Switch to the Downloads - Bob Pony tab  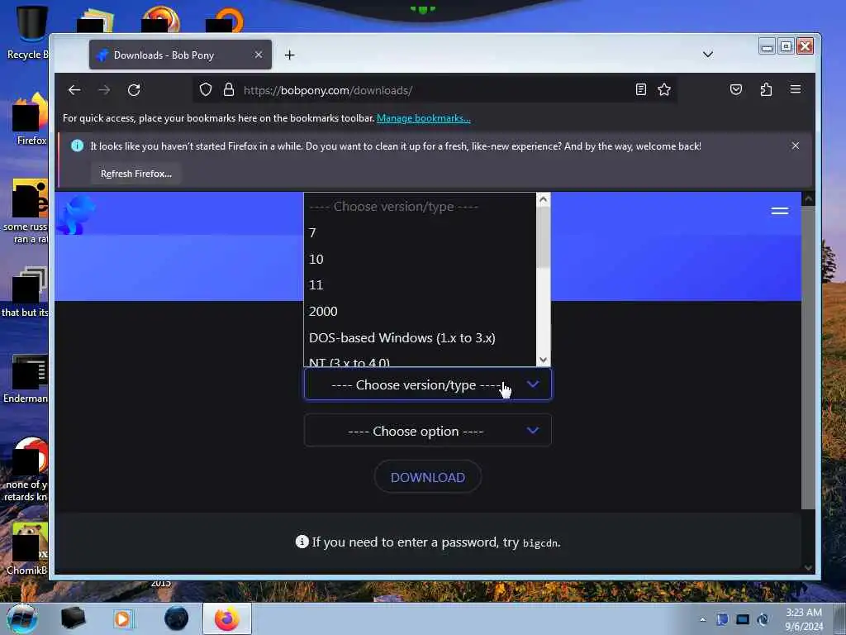coord(180,55)
